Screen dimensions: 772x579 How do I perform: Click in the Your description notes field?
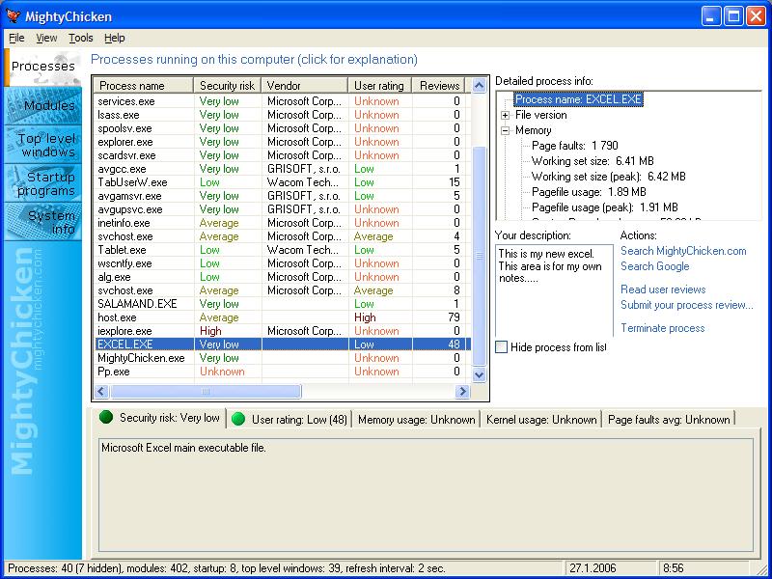coord(554,291)
